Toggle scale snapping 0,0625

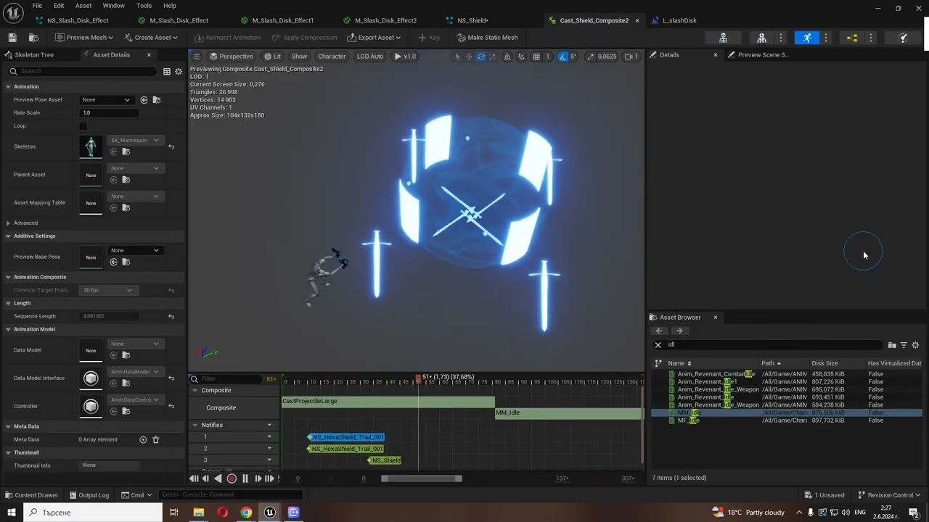[x=590, y=57]
